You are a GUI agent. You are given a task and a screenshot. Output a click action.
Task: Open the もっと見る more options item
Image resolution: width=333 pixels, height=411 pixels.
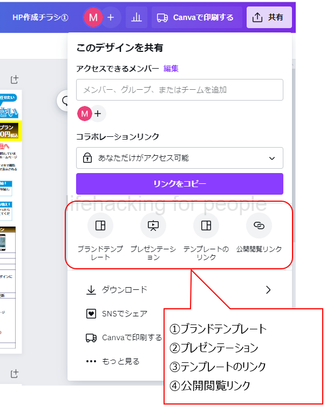tap(113, 361)
